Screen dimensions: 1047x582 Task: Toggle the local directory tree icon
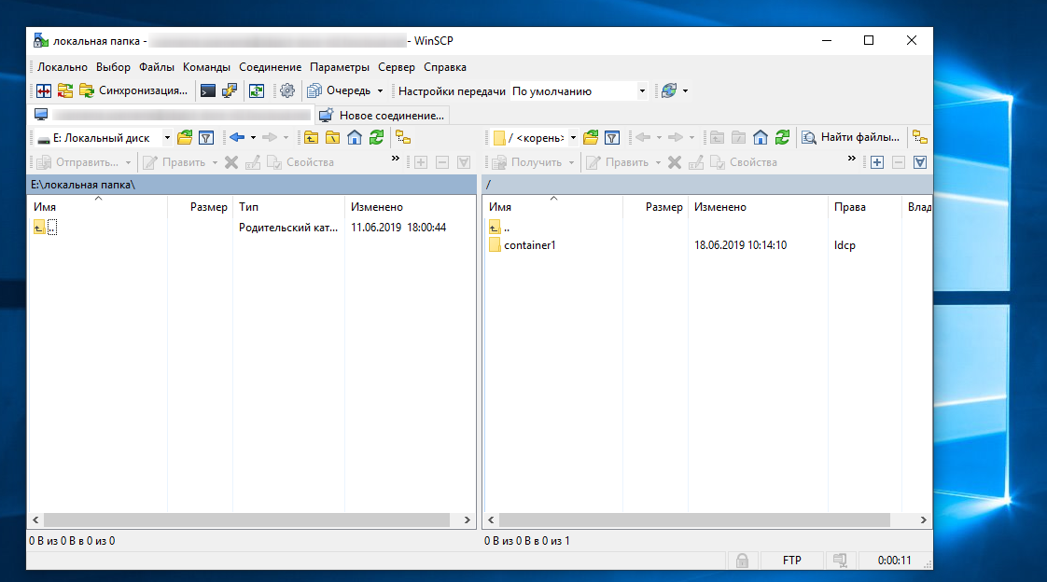(x=402, y=138)
